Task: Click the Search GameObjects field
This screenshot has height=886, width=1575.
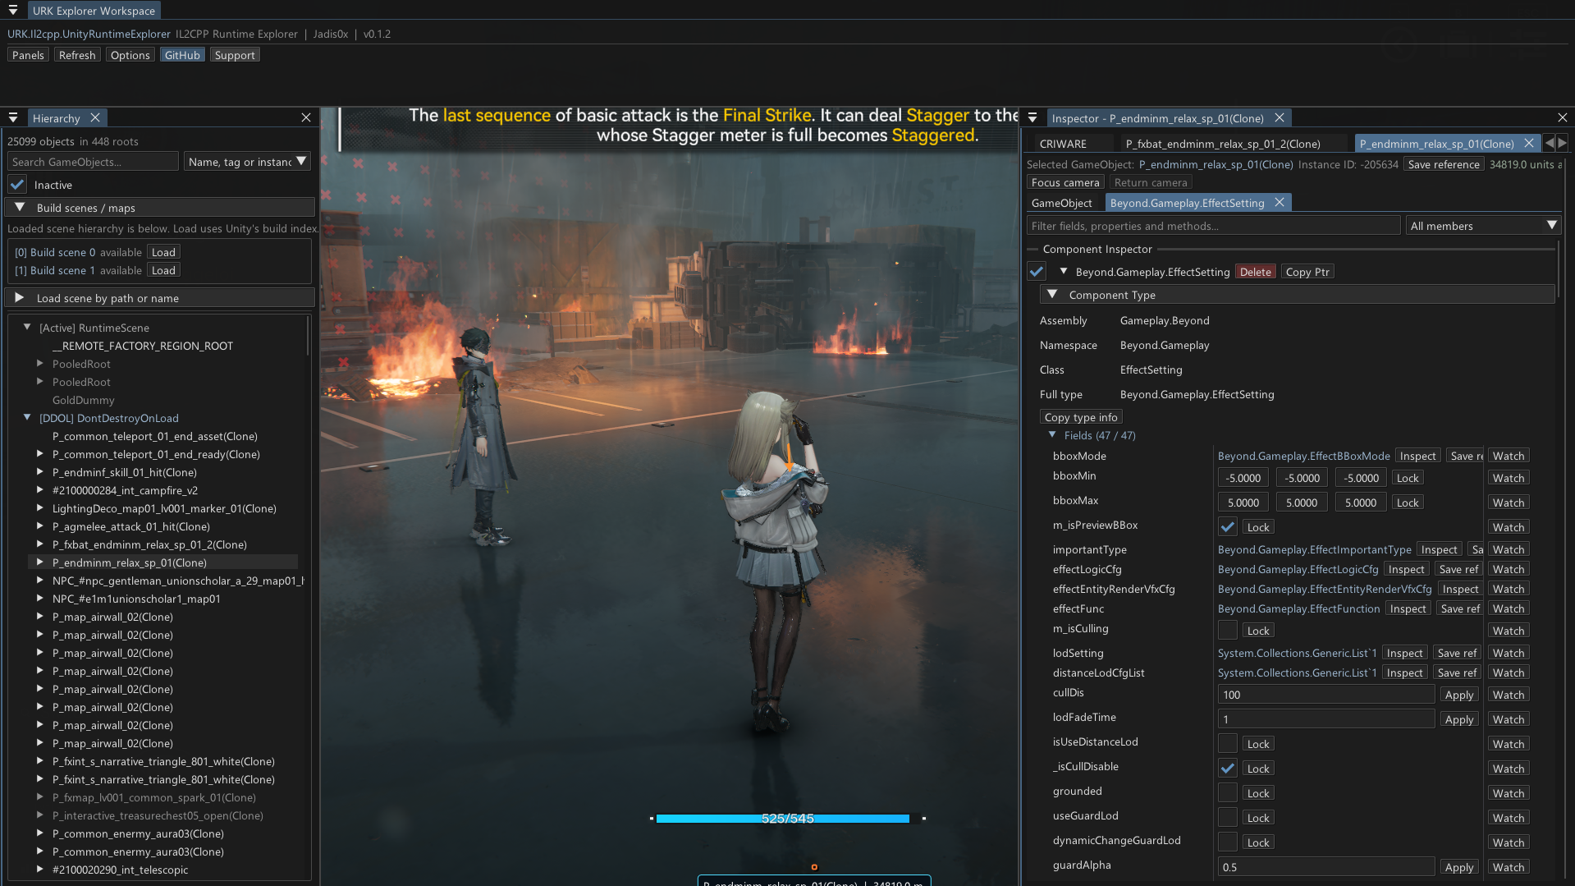Action: tap(93, 162)
